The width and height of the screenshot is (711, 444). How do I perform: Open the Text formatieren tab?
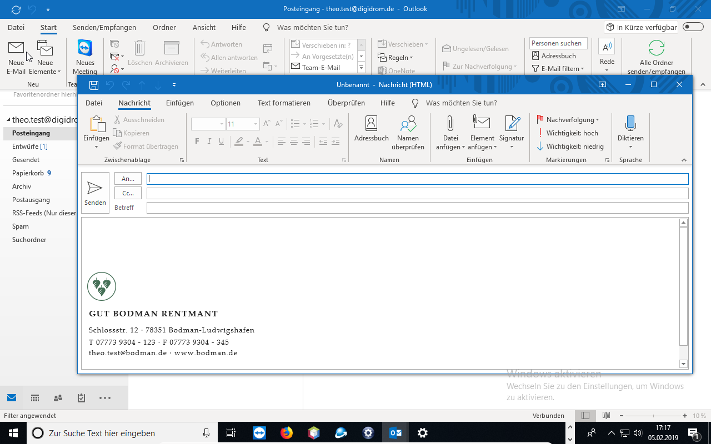point(284,103)
